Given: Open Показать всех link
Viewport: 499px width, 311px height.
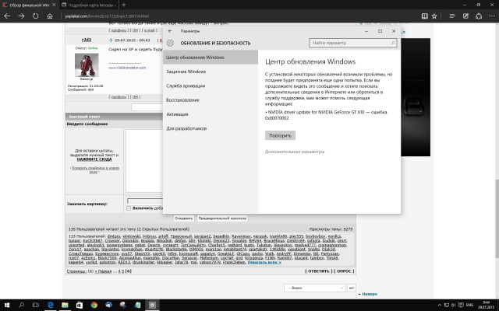Looking at the screenshot, I should click(264, 263).
